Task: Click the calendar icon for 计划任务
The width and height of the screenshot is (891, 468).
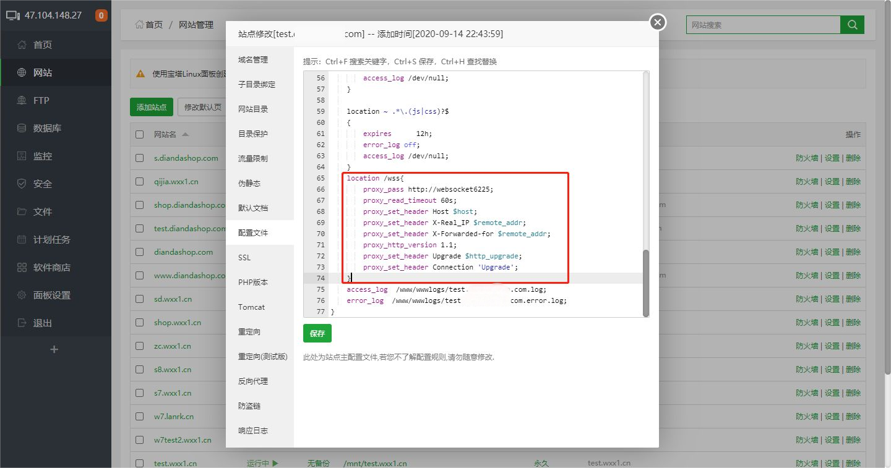Action: tap(22, 240)
